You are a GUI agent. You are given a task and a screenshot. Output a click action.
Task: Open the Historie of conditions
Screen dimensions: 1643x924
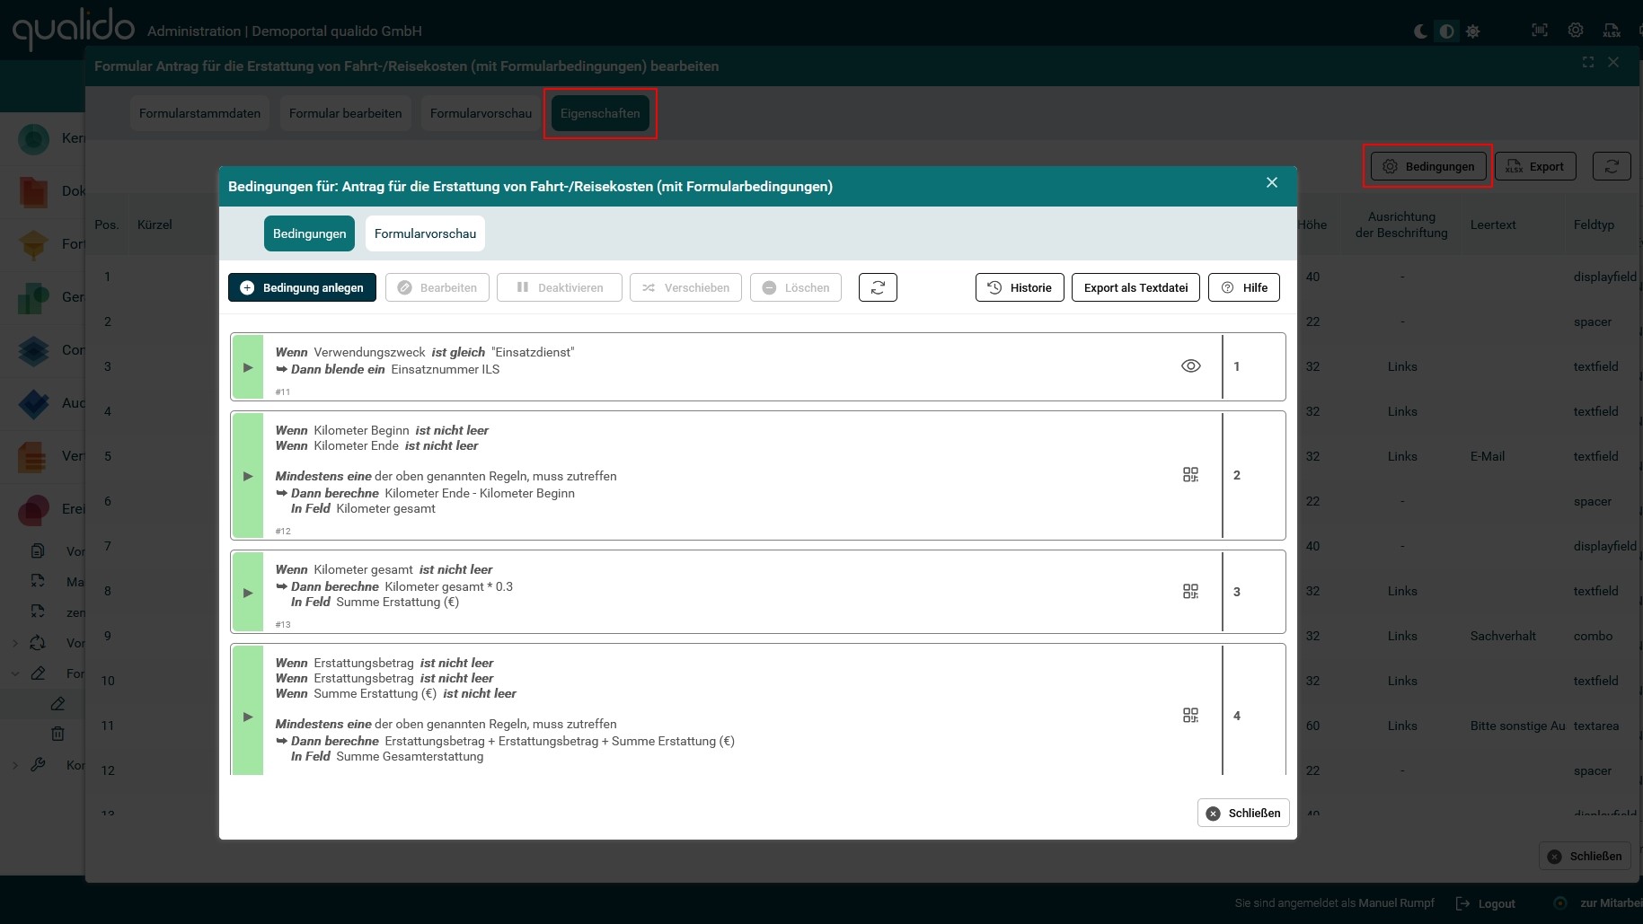point(1020,287)
